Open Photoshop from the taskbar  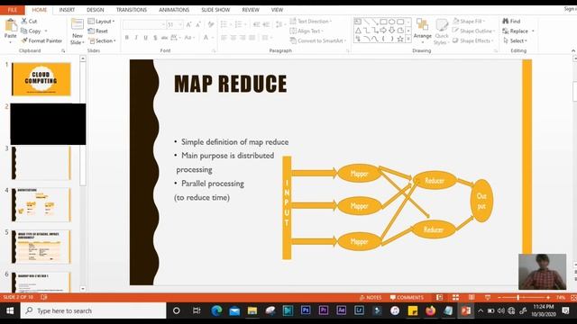[x=306, y=310]
